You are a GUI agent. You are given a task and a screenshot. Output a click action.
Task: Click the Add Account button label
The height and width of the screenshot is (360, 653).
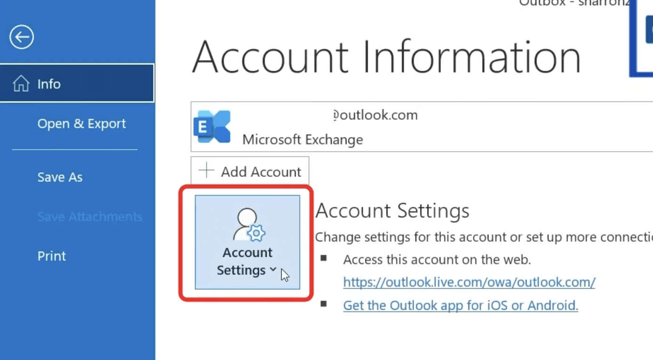click(261, 172)
